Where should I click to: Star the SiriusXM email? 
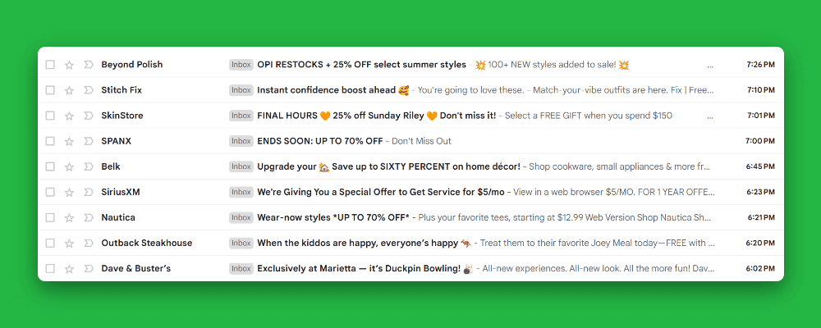[69, 192]
